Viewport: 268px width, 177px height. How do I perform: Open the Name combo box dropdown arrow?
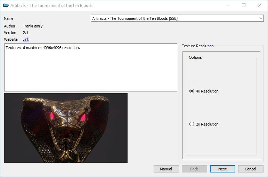(260, 18)
